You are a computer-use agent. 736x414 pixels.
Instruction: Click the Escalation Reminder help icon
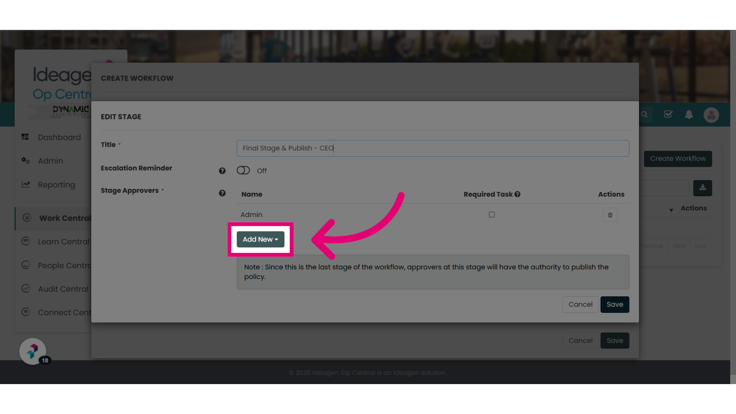coord(222,171)
